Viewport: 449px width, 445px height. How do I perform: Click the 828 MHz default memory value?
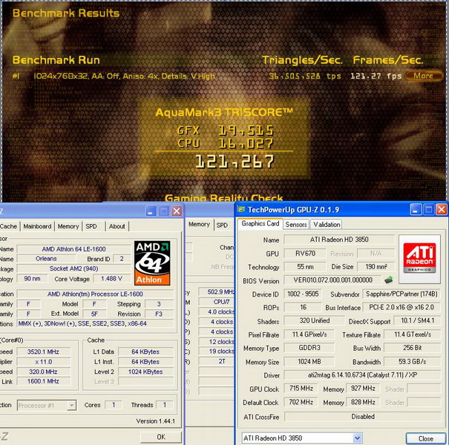click(x=363, y=402)
